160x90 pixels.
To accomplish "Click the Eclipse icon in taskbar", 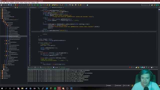I will (x=59, y=88).
